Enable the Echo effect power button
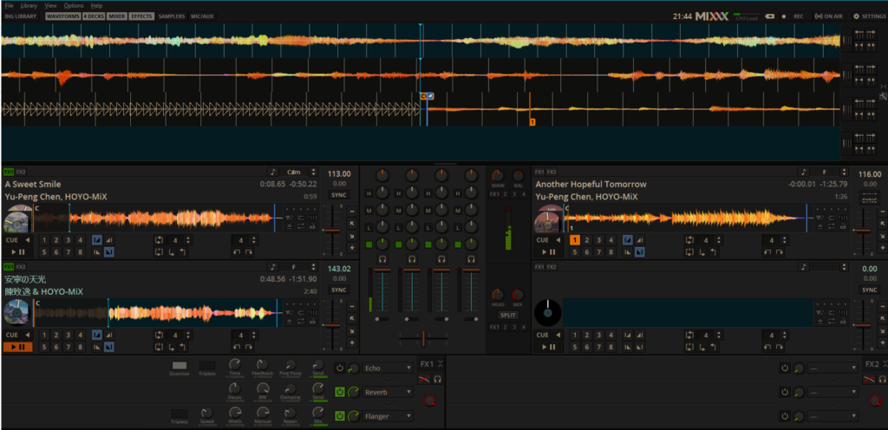The width and height of the screenshot is (888, 430). 339,368
